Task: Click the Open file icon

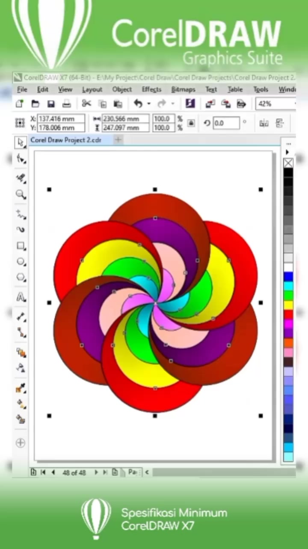Action: click(x=35, y=103)
